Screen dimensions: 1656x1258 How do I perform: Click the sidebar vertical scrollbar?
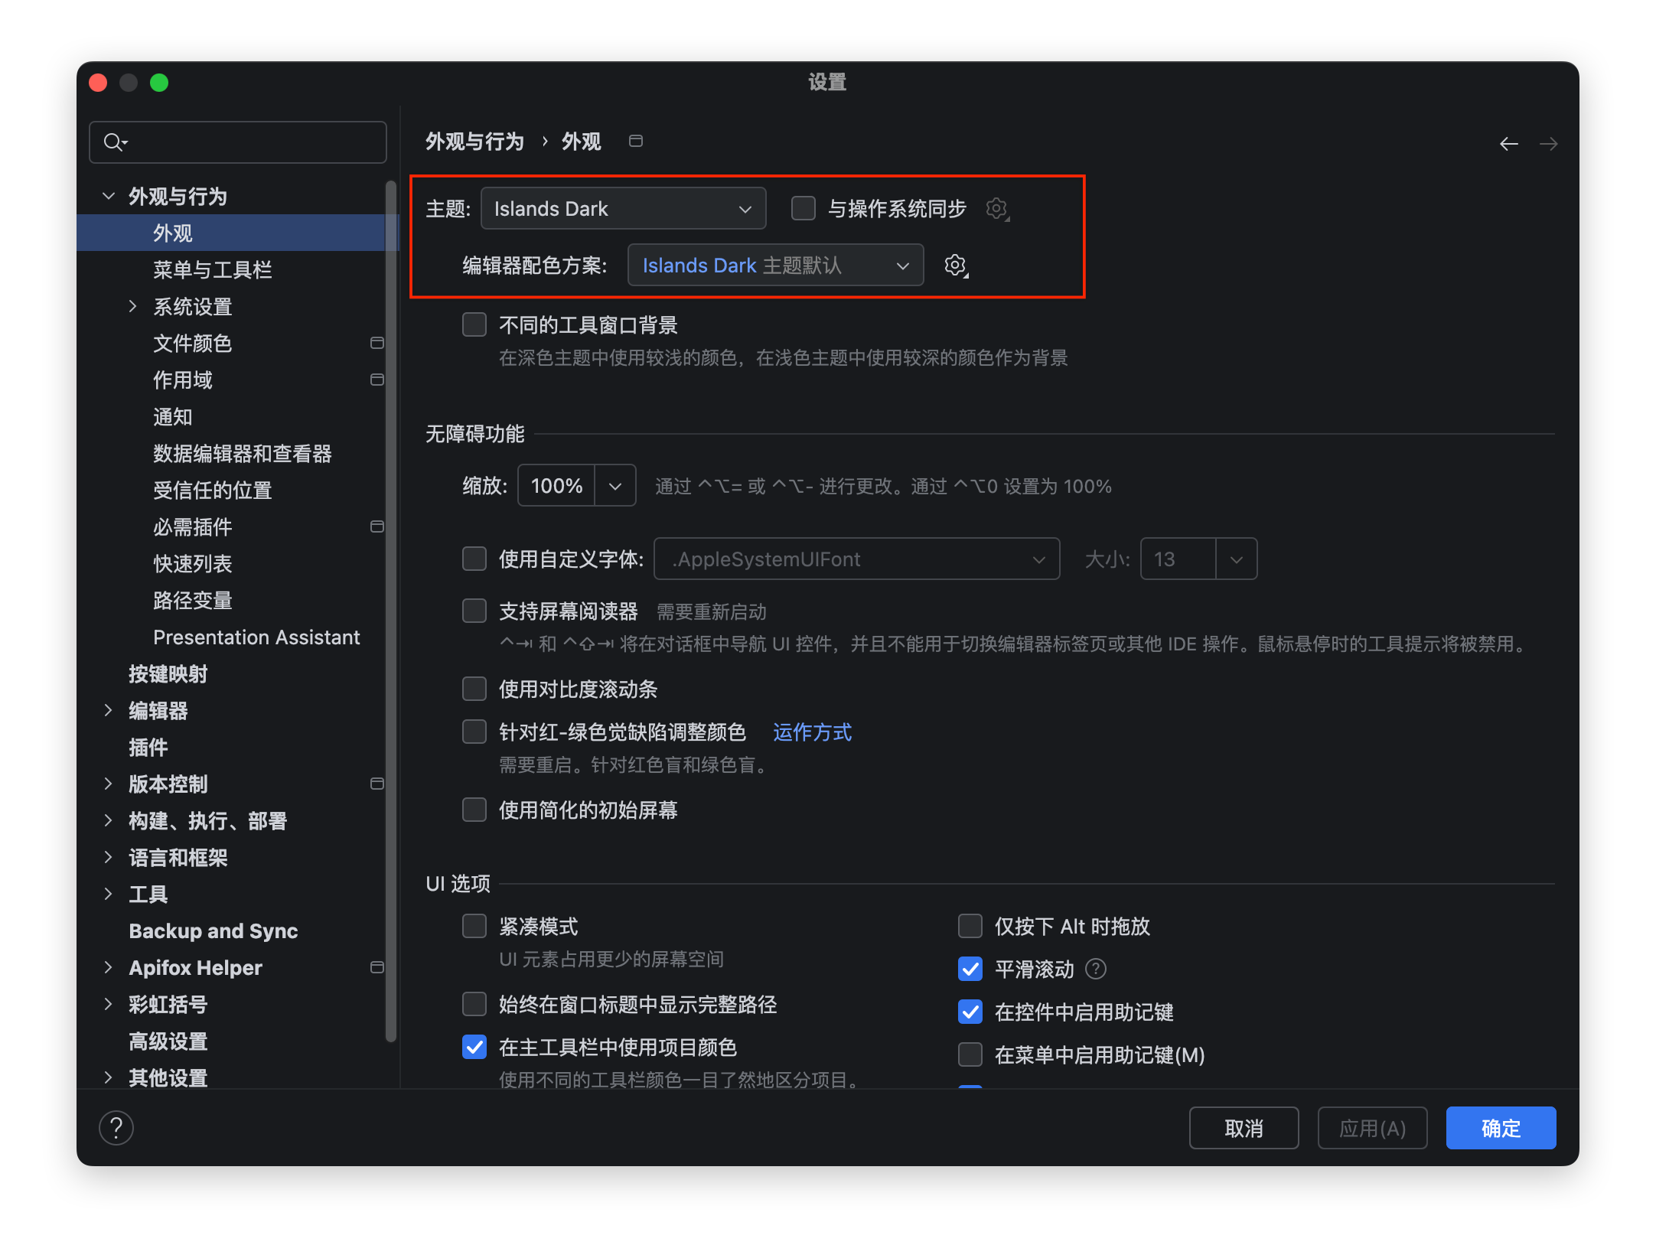391,612
